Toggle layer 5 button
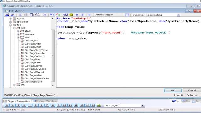 tap(35, 105)
